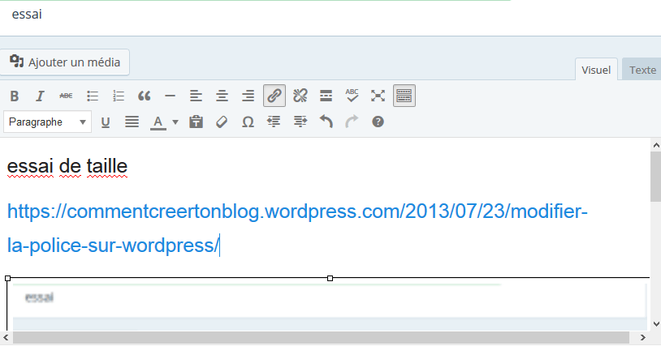Toggle bold formatting
The image size is (661, 346).
(15, 96)
